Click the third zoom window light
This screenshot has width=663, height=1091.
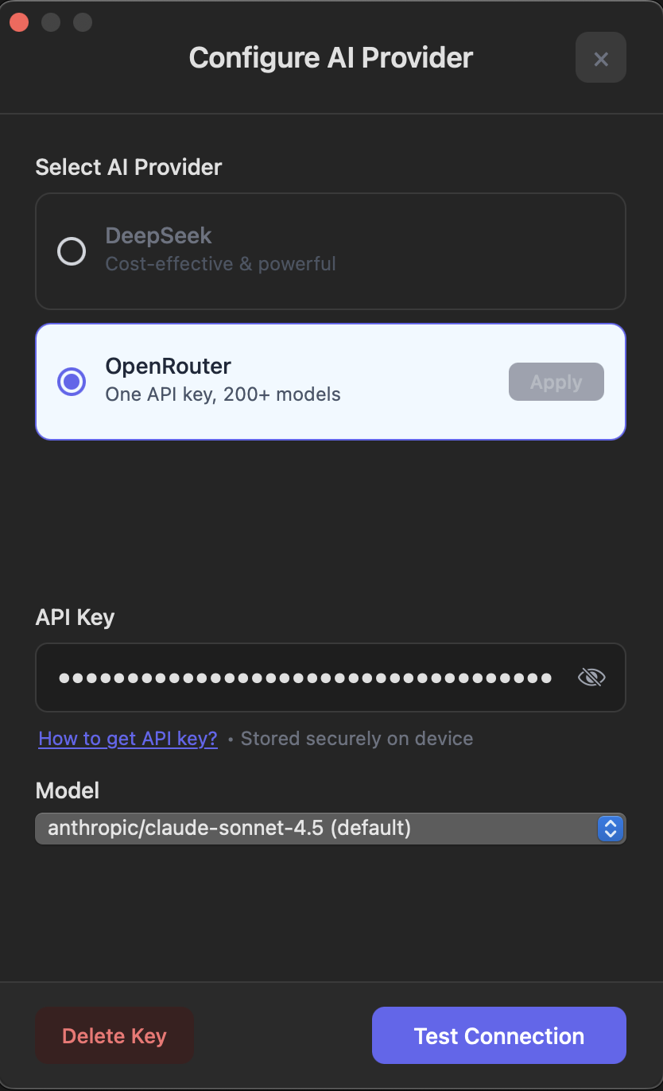tap(83, 22)
